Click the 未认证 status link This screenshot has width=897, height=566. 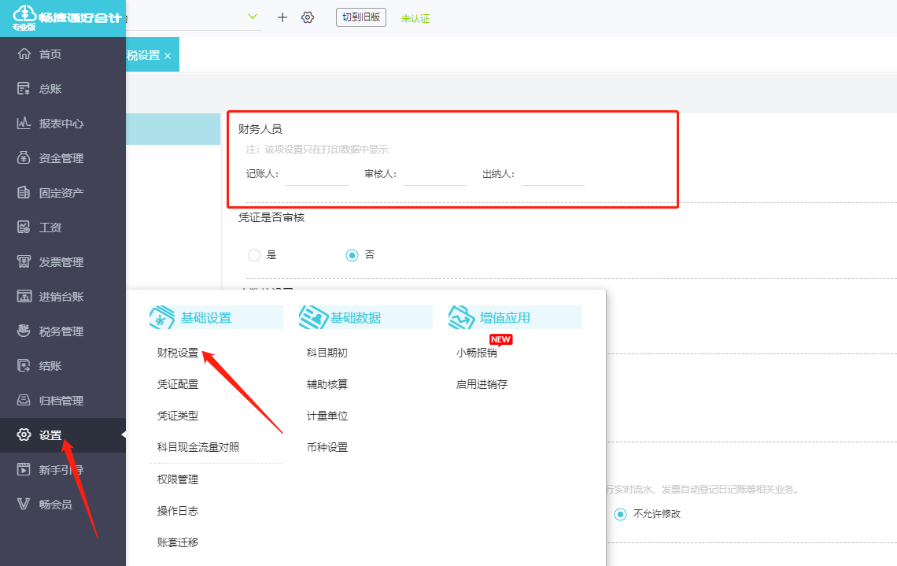415,19
